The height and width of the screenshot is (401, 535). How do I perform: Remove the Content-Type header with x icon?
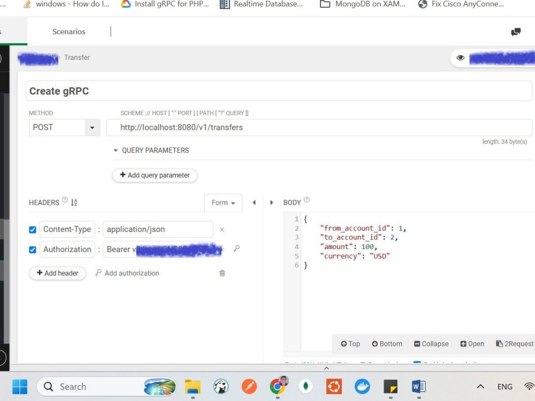222,230
